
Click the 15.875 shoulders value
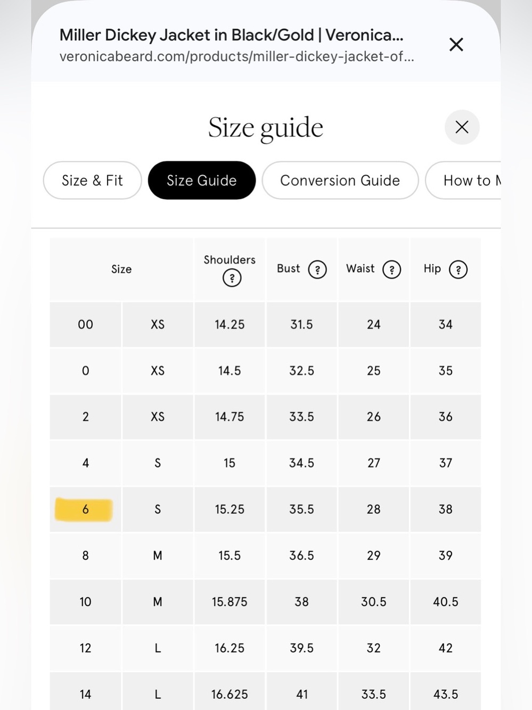click(230, 602)
